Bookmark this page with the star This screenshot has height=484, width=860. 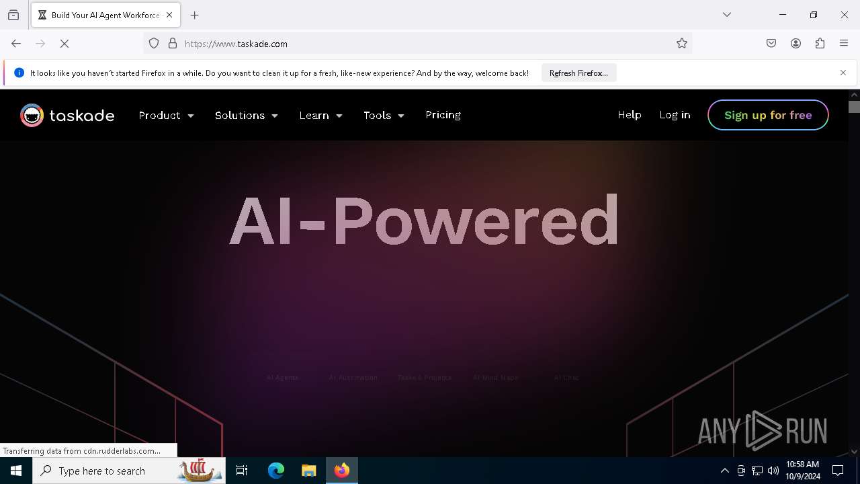[682, 44]
